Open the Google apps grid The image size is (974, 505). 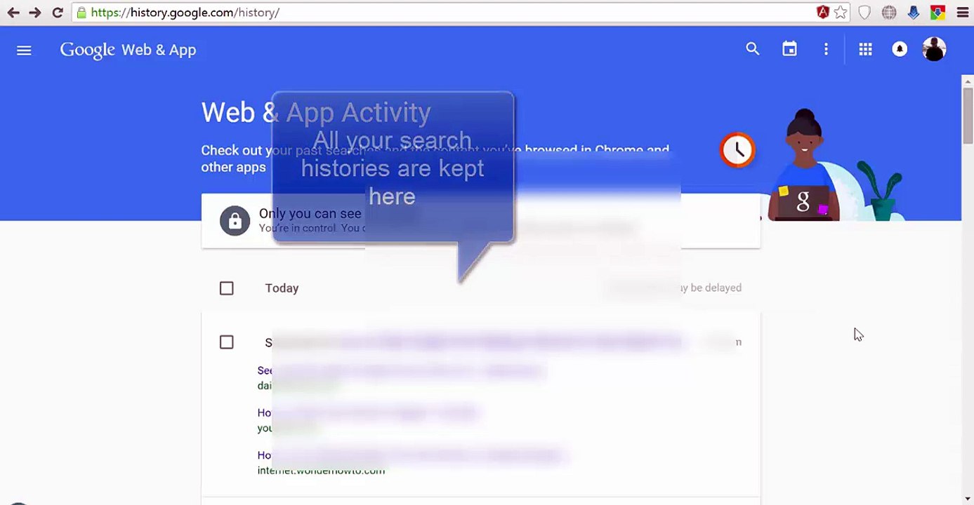point(865,49)
